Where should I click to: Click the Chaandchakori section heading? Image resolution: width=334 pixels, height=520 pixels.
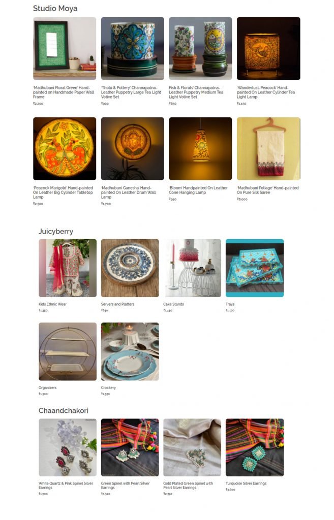tap(64, 410)
